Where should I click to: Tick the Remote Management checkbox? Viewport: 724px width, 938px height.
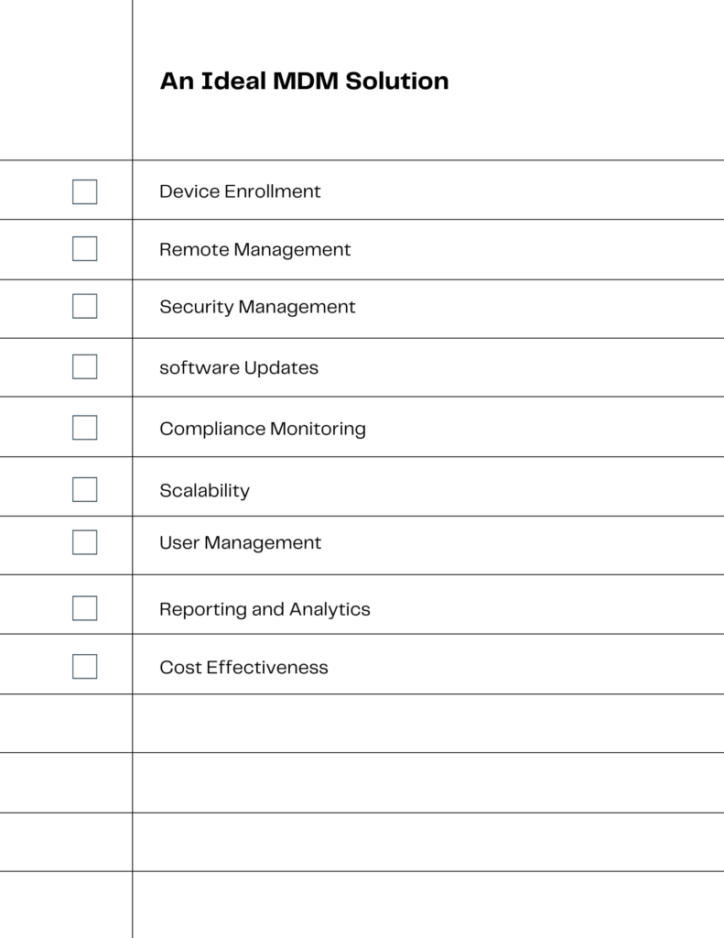pyautogui.click(x=85, y=249)
